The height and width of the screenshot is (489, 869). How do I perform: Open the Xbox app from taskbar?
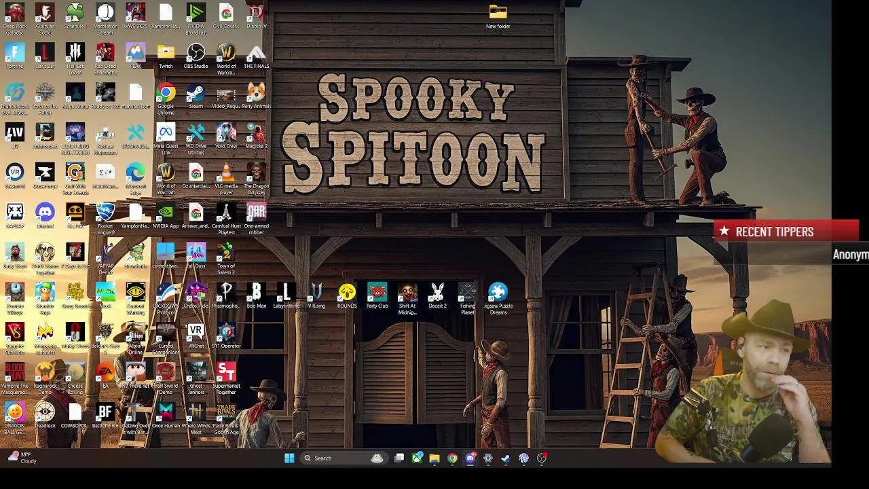click(x=417, y=458)
